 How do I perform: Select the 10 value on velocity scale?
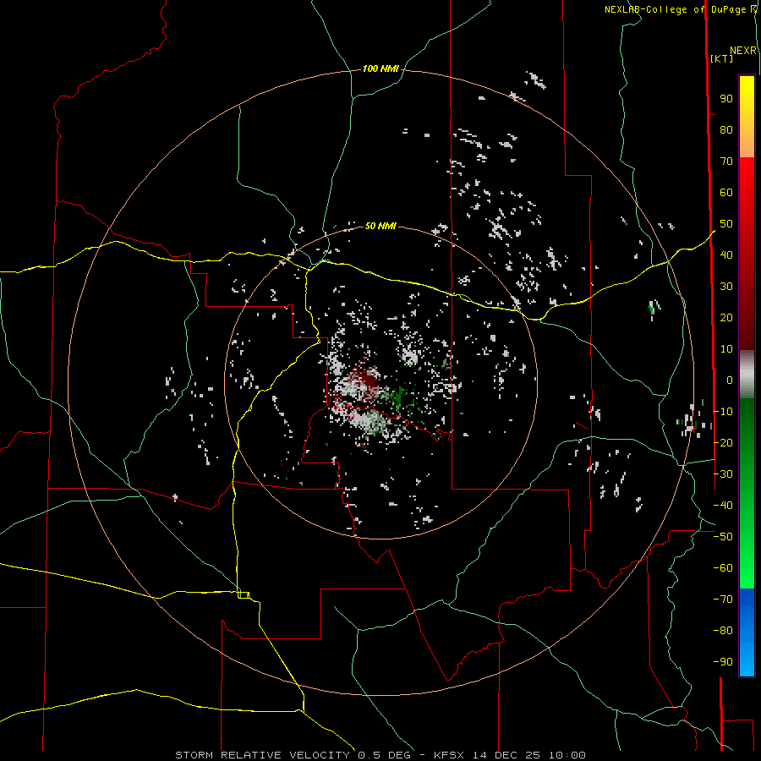pos(726,349)
